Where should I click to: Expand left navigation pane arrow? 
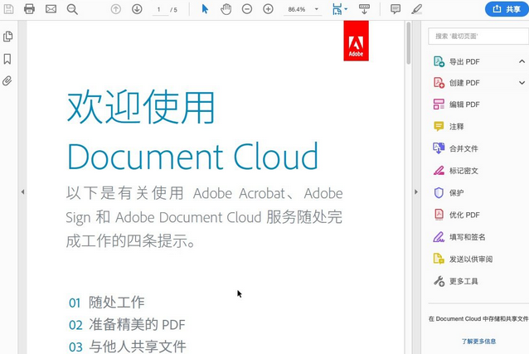22,192
